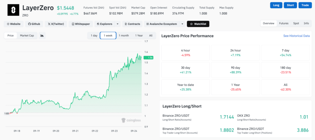
Task: Click the 1.03 starting price chart label
Action: (6, 113)
